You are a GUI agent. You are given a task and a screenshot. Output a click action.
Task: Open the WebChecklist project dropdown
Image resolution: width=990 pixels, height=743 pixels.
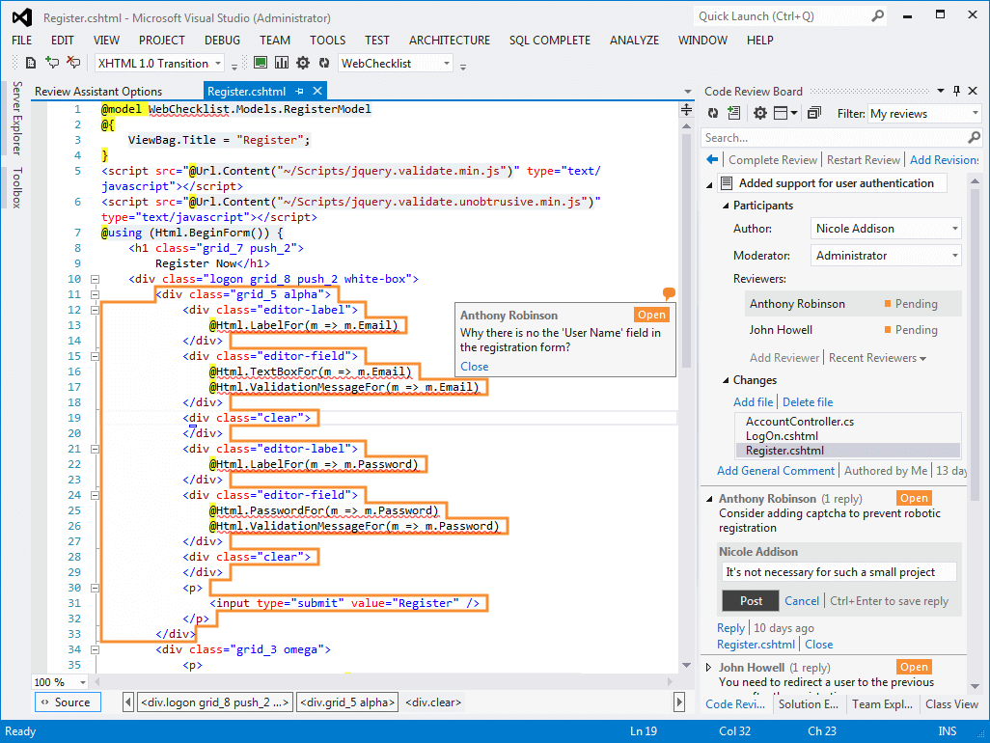pyautogui.click(x=396, y=63)
